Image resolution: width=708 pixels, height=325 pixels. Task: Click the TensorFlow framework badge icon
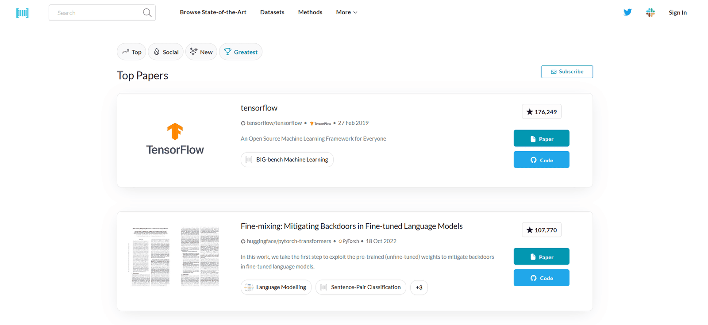pos(320,123)
